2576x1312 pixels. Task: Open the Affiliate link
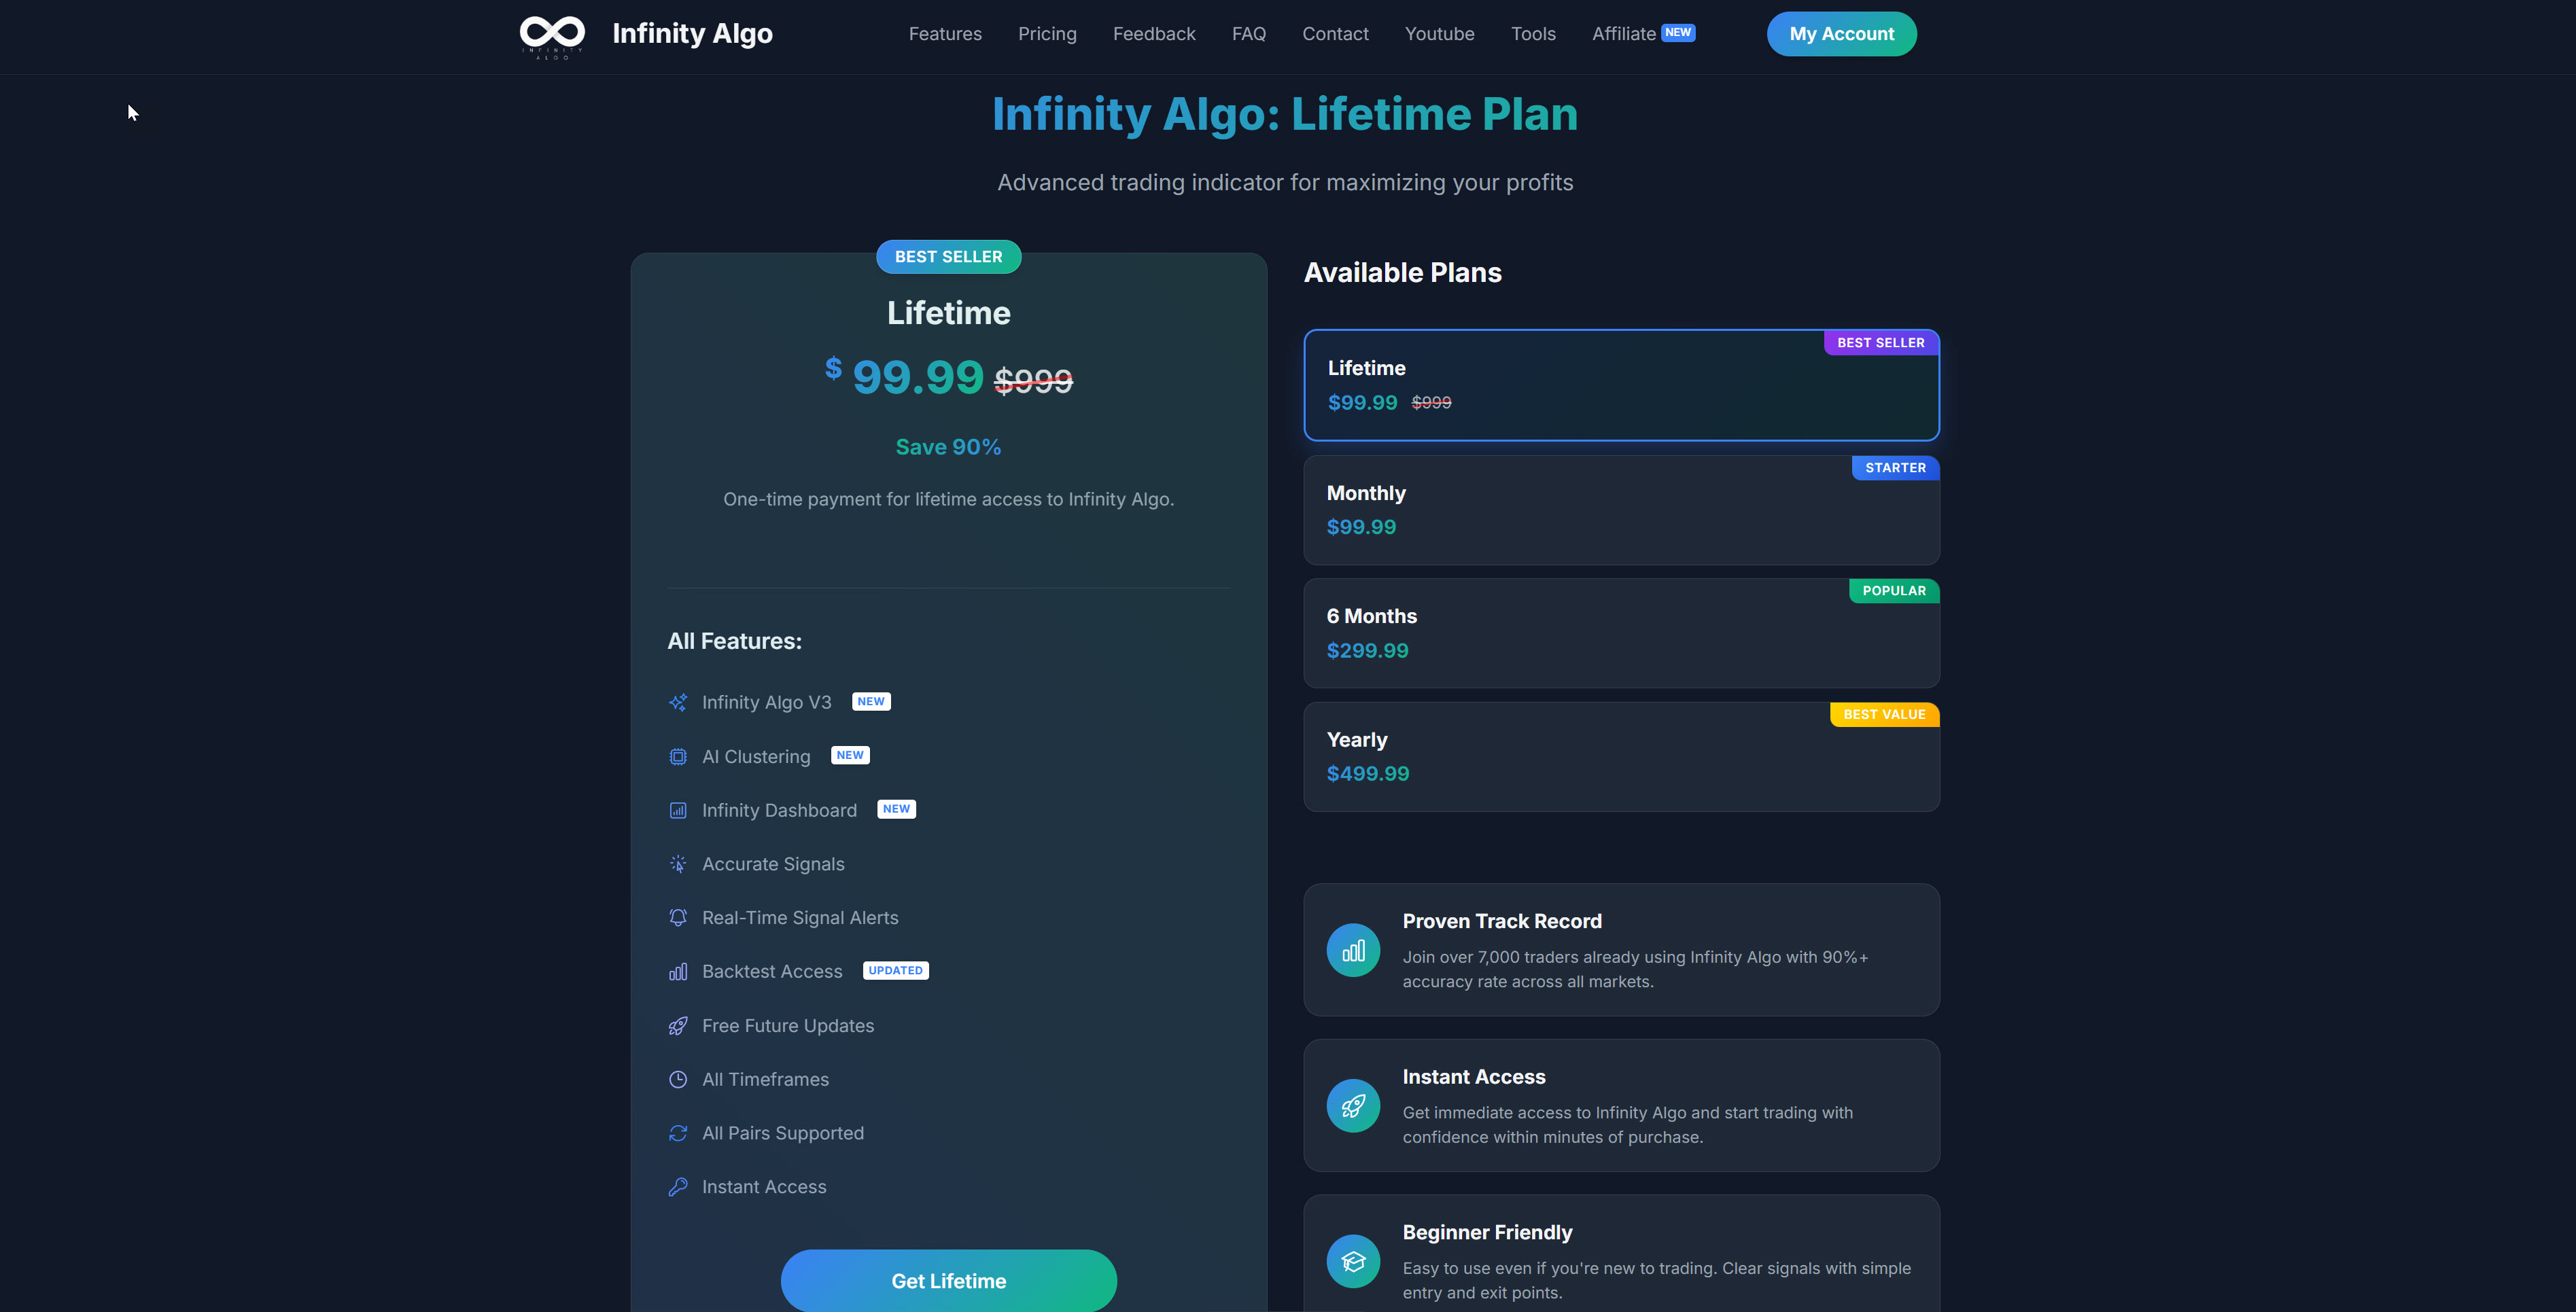pyautogui.click(x=1624, y=33)
